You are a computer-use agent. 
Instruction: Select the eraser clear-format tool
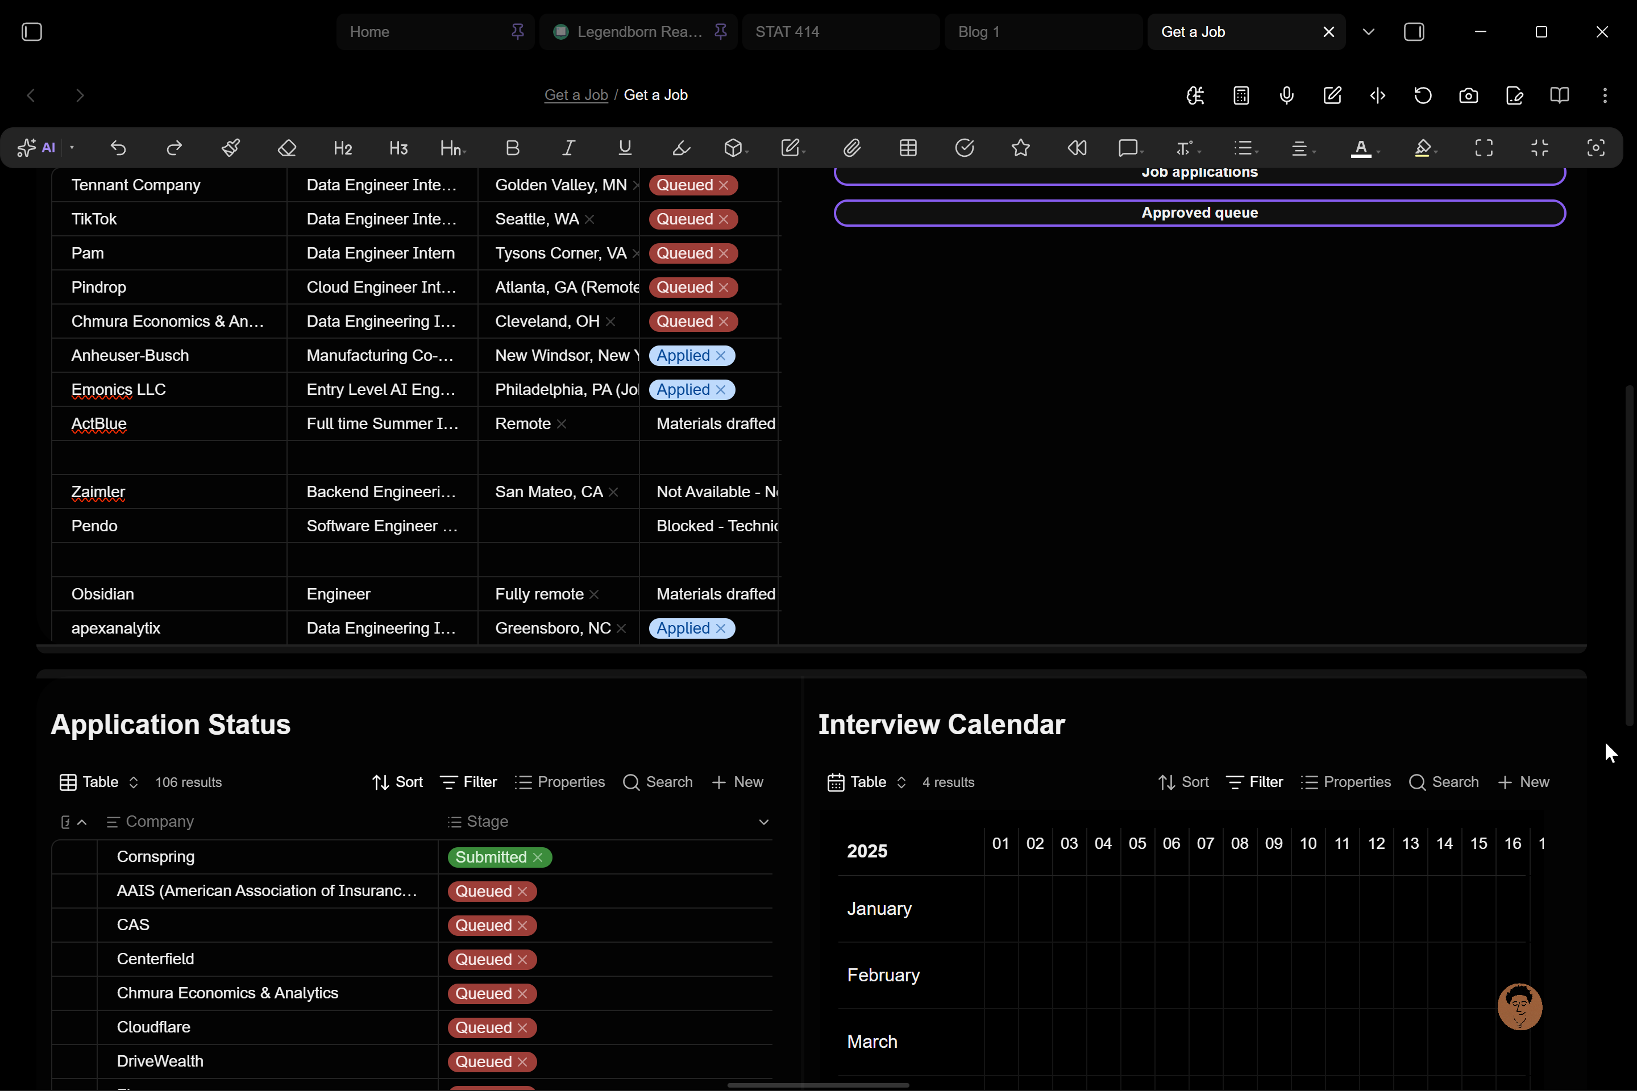click(286, 148)
